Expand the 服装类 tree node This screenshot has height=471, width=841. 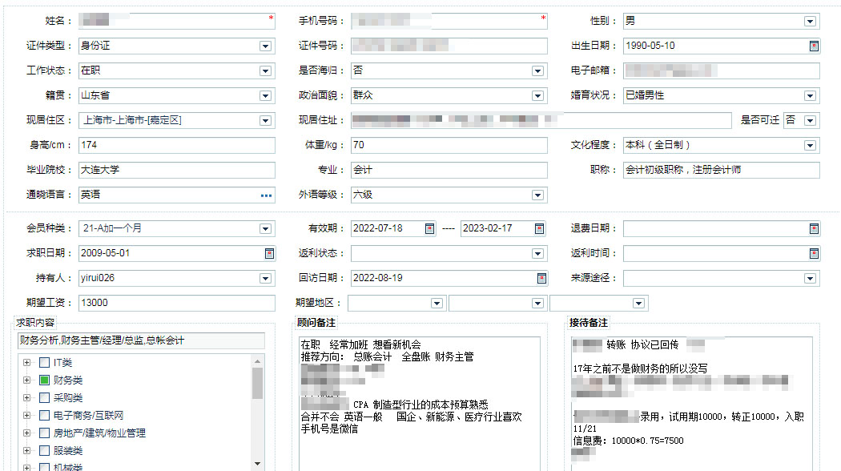(26, 451)
